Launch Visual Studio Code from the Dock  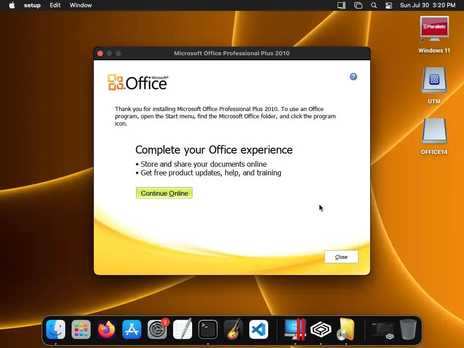pyautogui.click(x=259, y=329)
